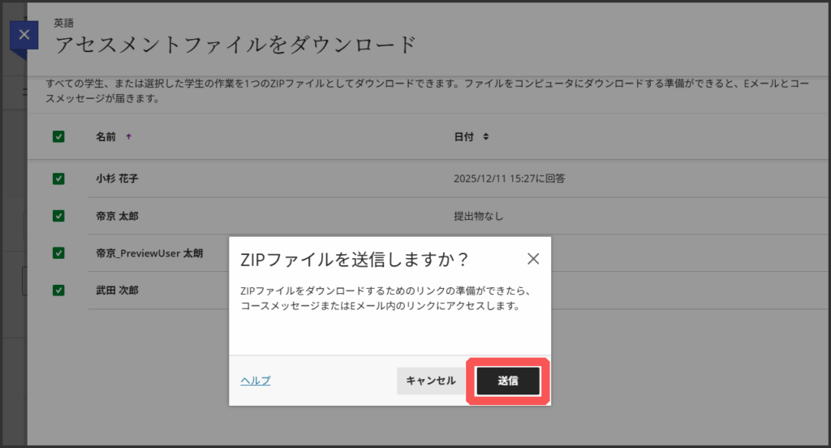Click the 帝京_PreviewUser 太朗 name
The image size is (831, 448).
(149, 252)
